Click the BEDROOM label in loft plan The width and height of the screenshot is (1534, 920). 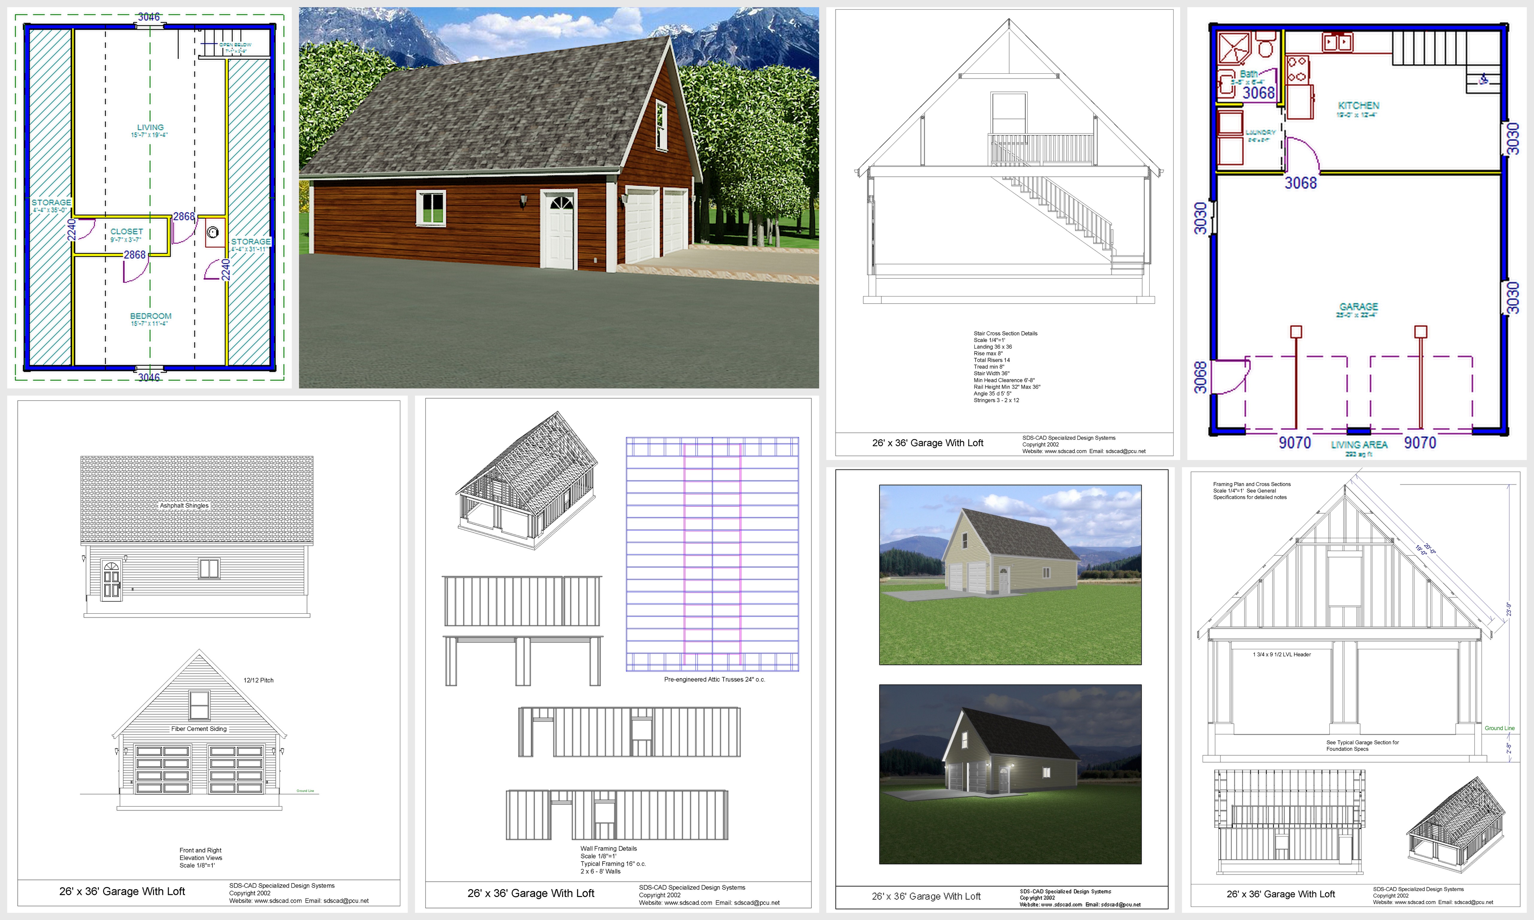click(151, 316)
